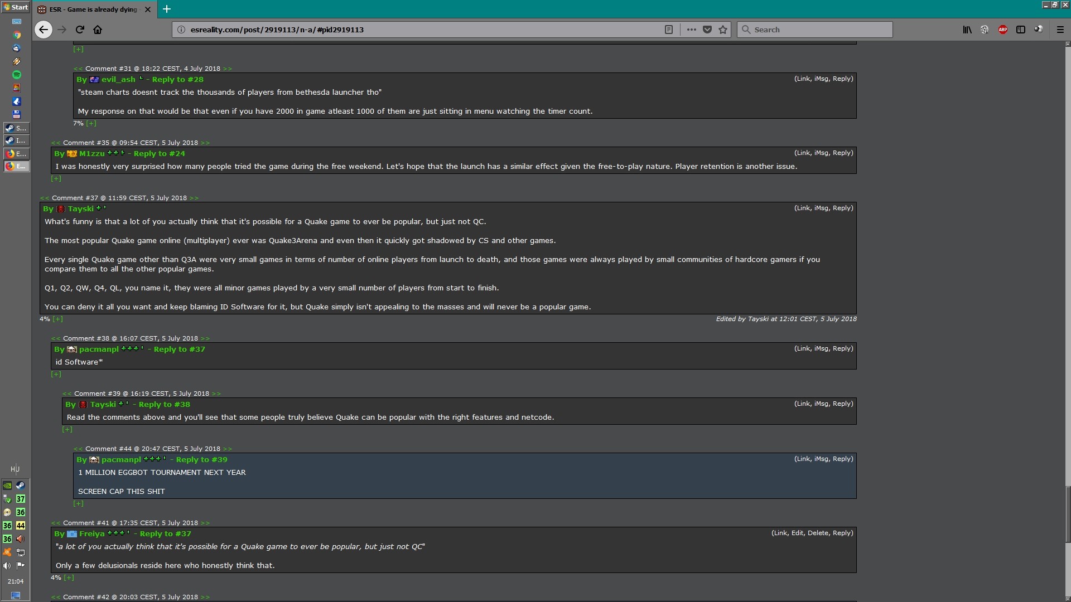
Task: Expand the [+] collapse marker in Comment #44
Action: (78, 503)
